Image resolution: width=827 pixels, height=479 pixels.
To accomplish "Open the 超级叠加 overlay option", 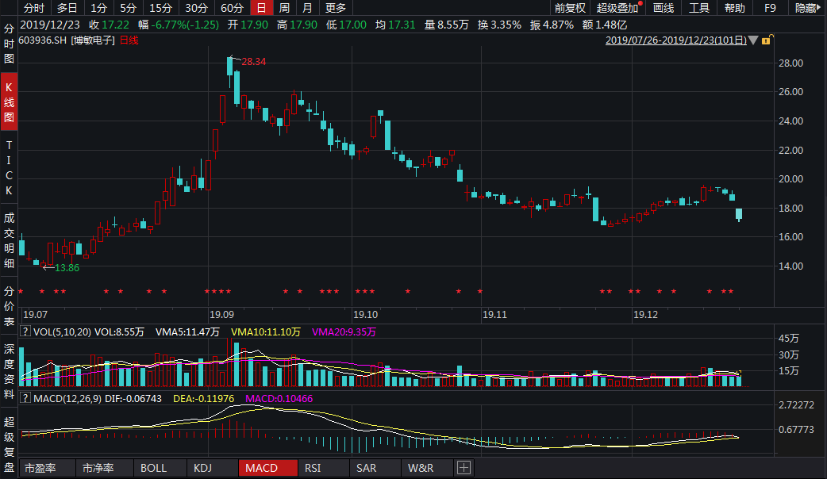I will click(x=617, y=8).
